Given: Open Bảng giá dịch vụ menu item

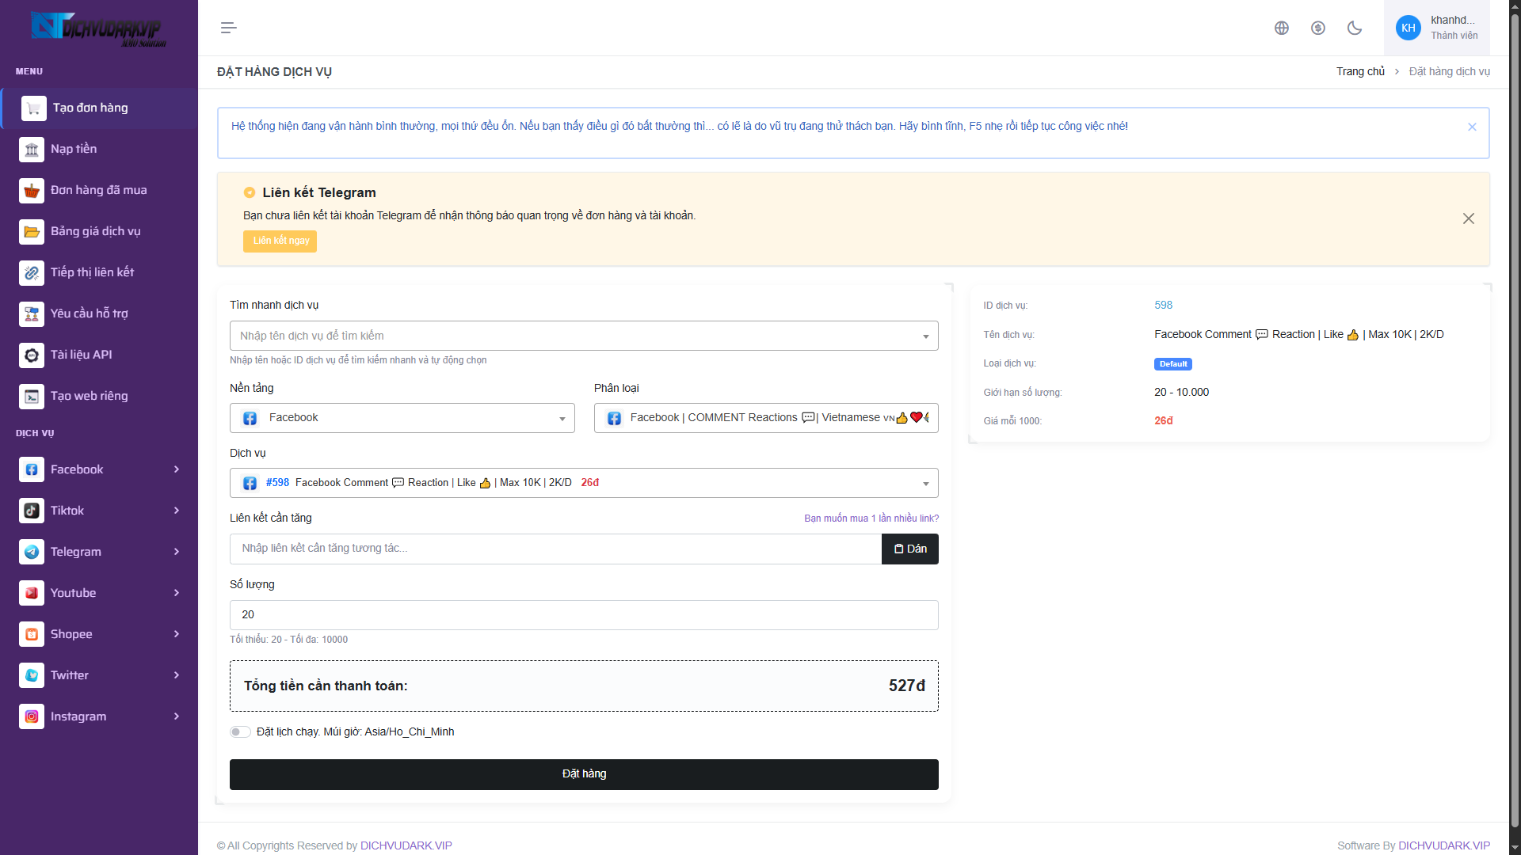Looking at the screenshot, I should pyautogui.click(x=95, y=231).
